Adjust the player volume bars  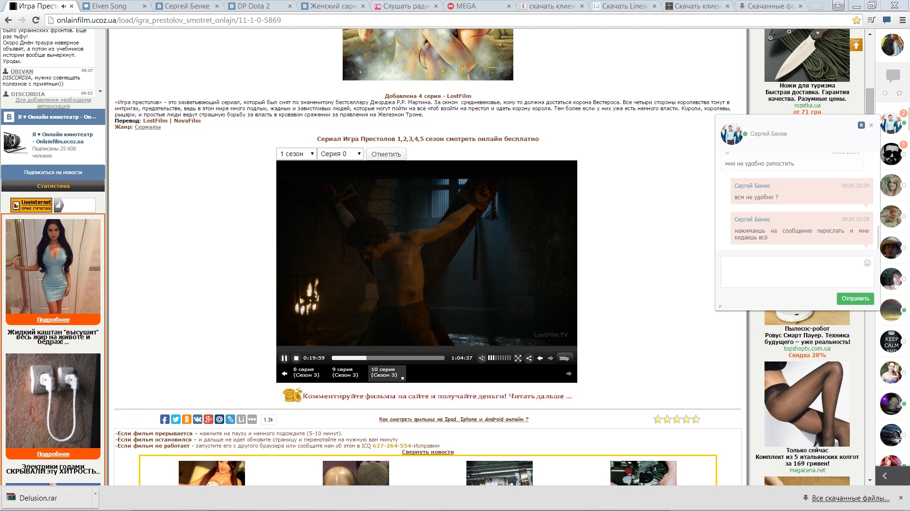[x=500, y=358]
